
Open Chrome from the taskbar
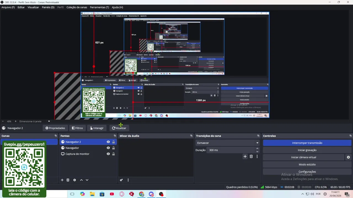coord(141,194)
